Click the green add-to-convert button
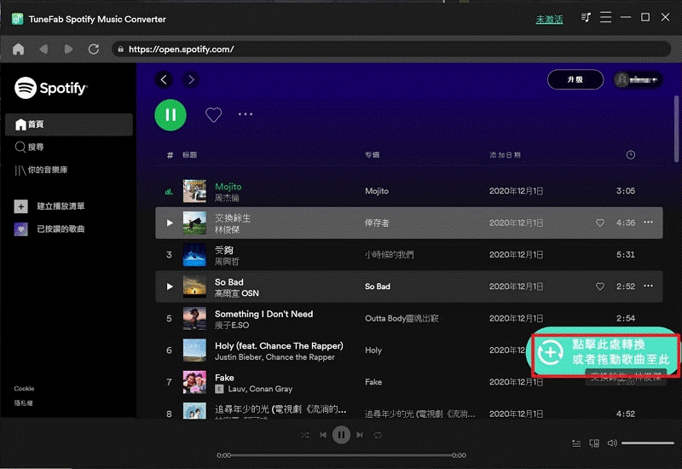The height and width of the screenshot is (469, 682). tap(604, 353)
